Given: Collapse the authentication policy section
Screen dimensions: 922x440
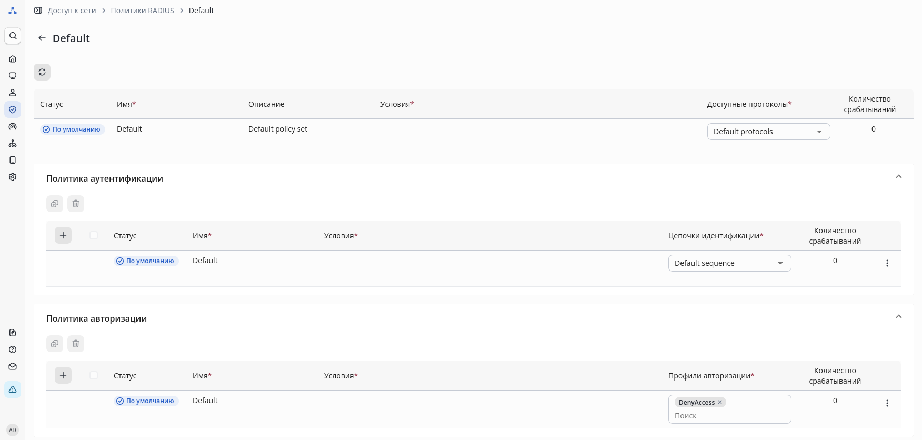Looking at the screenshot, I should tap(899, 177).
